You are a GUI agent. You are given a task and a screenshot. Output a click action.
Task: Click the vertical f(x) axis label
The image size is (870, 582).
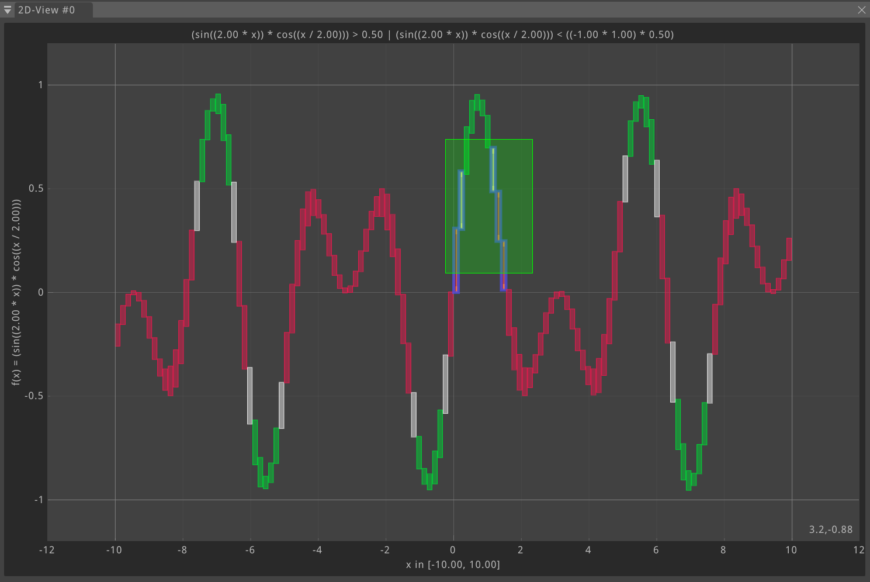pyautogui.click(x=16, y=292)
